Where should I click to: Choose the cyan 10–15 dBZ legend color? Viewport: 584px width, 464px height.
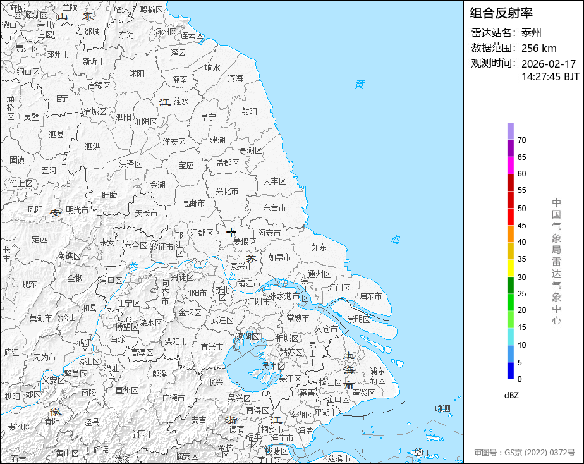pyautogui.click(x=510, y=337)
